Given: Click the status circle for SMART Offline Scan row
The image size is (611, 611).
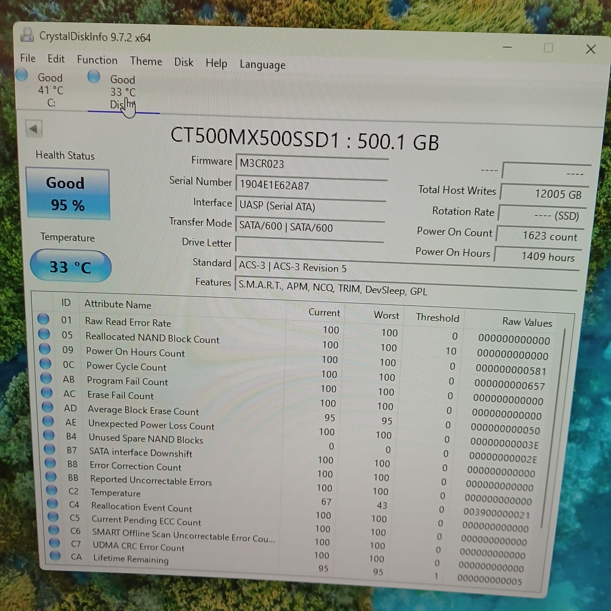Looking at the screenshot, I should point(54,530).
